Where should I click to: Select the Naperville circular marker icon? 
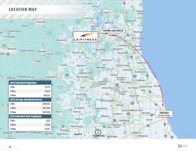[x=98, y=132]
